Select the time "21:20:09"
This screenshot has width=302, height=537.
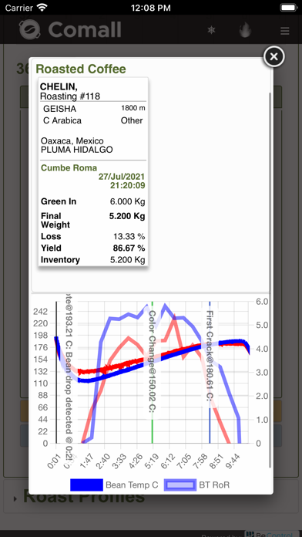click(128, 186)
